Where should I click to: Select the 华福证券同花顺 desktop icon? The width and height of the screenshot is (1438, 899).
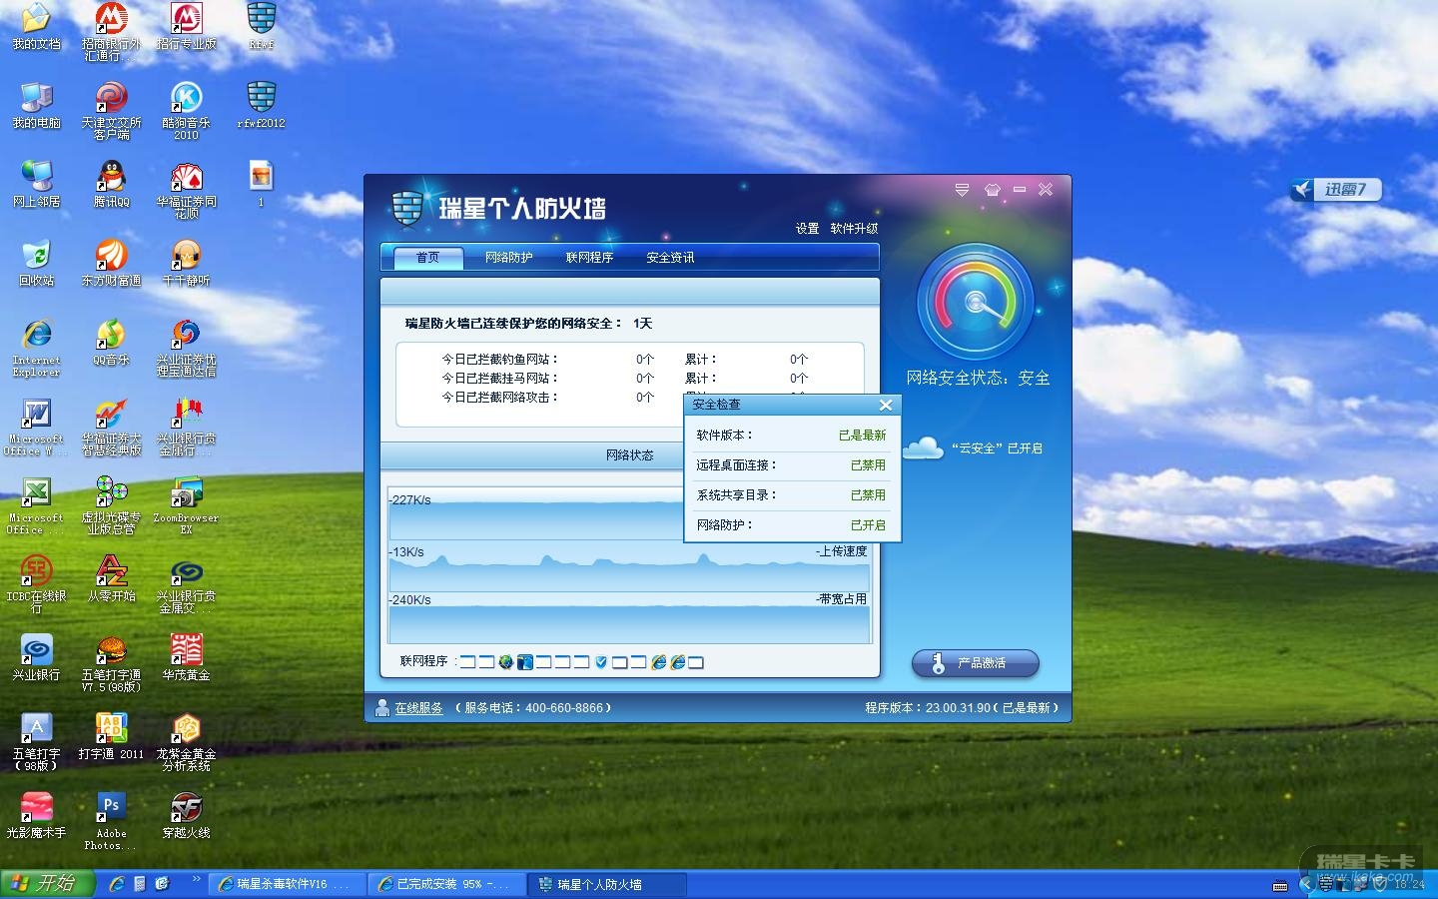pos(186,190)
